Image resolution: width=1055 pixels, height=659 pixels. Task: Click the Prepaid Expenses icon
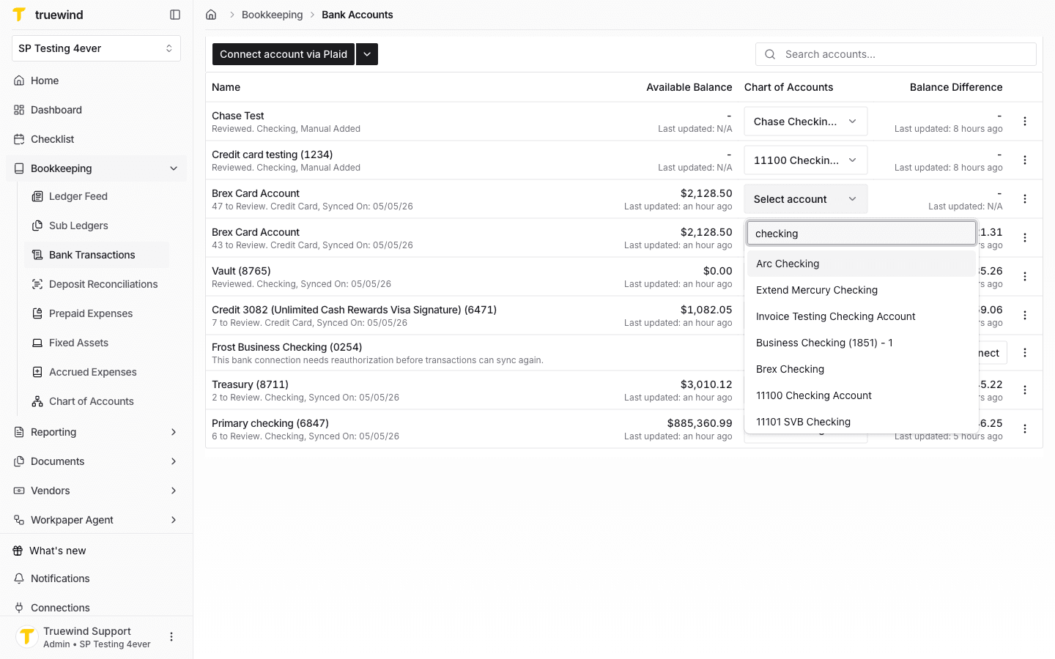tap(37, 313)
